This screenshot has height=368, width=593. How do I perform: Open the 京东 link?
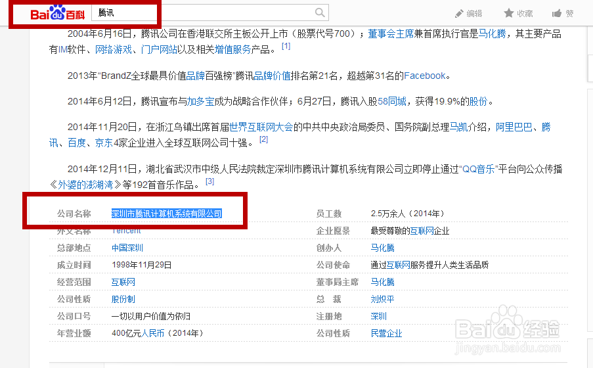point(104,143)
